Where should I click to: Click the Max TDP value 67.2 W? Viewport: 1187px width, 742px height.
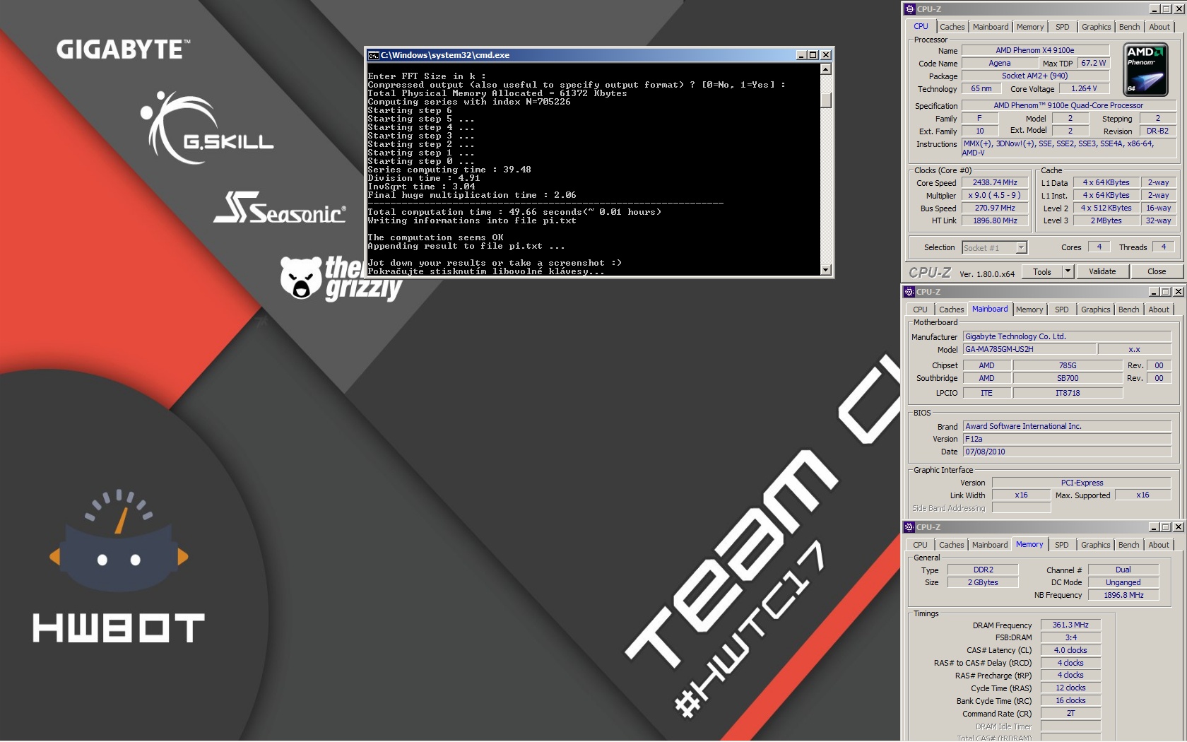tap(1094, 63)
